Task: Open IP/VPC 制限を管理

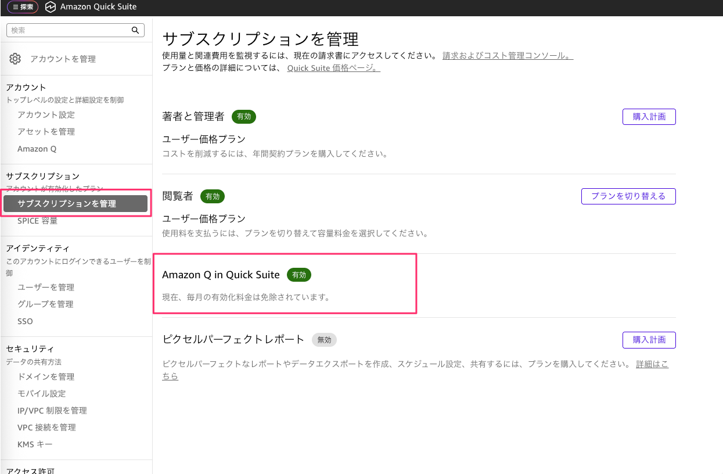Action: coord(52,411)
